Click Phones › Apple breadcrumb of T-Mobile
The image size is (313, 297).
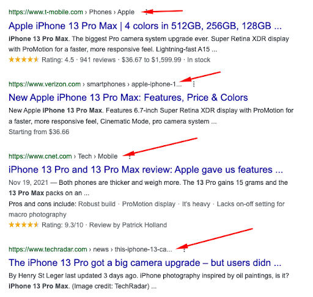point(112,12)
